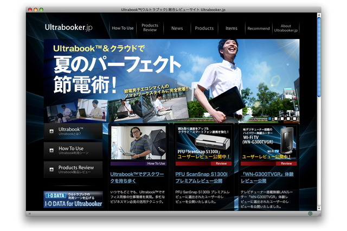347x231 pixels.
Task: Select the third carousel indicator dot
Action: 282,119
